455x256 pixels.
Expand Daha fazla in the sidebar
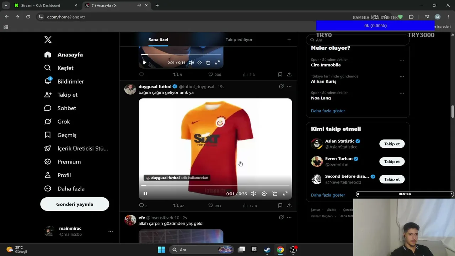pos(64,189)
